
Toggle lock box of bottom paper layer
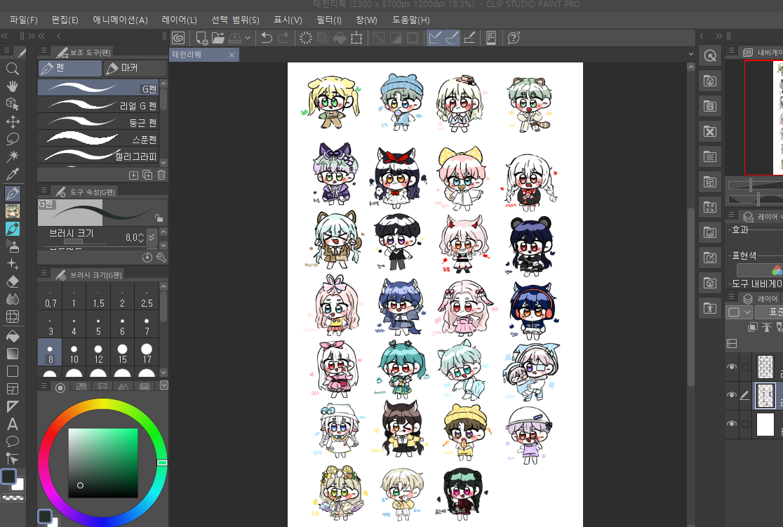[x=746, y=424]
